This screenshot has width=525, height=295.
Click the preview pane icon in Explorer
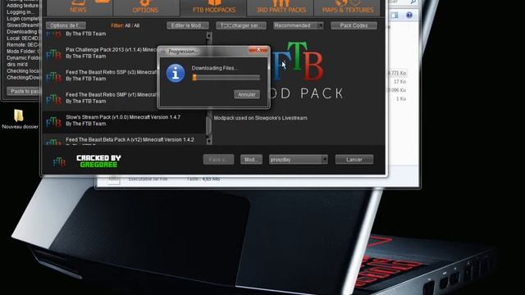[395, 15]
